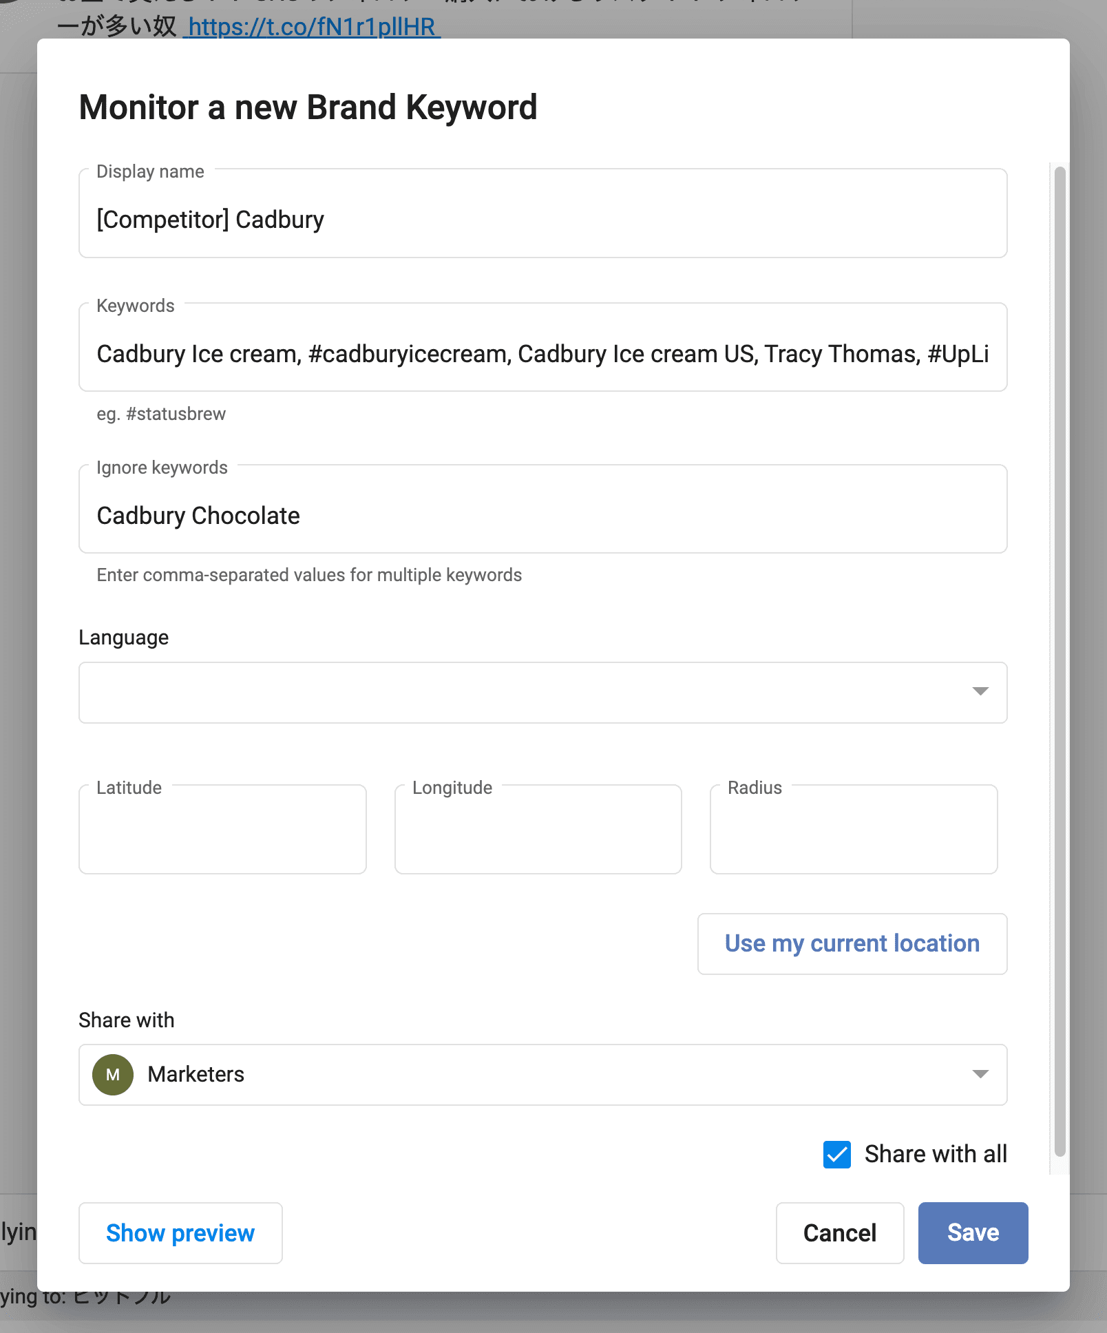Click the Radius input box

tap(853, 830)
